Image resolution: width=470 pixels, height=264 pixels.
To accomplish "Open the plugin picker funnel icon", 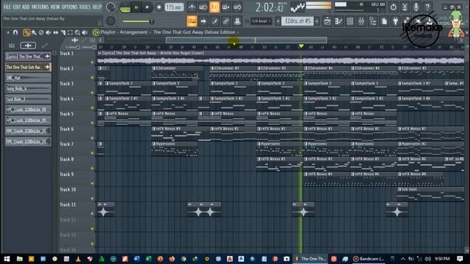I will tap(395, 21).
